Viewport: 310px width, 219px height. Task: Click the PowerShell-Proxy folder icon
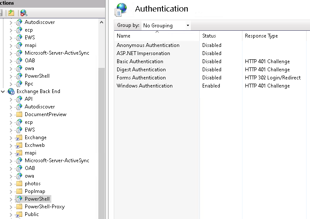point(19,207)
